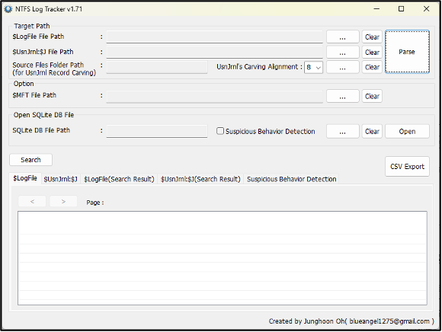Clear the $MFT file path
Viewport: 442px width, 332px height.
(372, 96)
